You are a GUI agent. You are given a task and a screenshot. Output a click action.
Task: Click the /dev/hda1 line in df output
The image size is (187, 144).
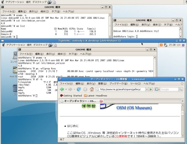(38, 85)
